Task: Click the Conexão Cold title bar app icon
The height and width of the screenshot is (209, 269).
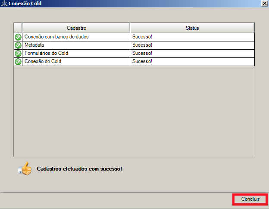Action: coord(4,3)
